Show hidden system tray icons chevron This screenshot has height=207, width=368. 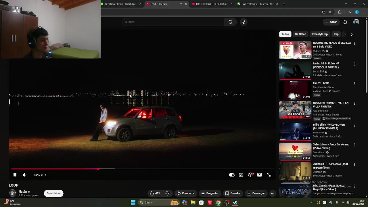[313, 202]
